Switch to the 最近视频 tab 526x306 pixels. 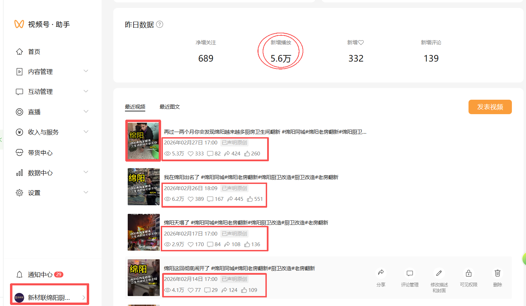[135, 107]
